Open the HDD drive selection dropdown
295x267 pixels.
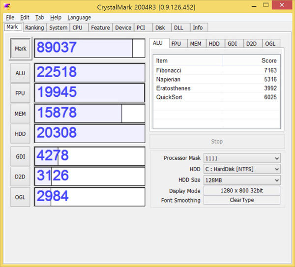(241, 169)
